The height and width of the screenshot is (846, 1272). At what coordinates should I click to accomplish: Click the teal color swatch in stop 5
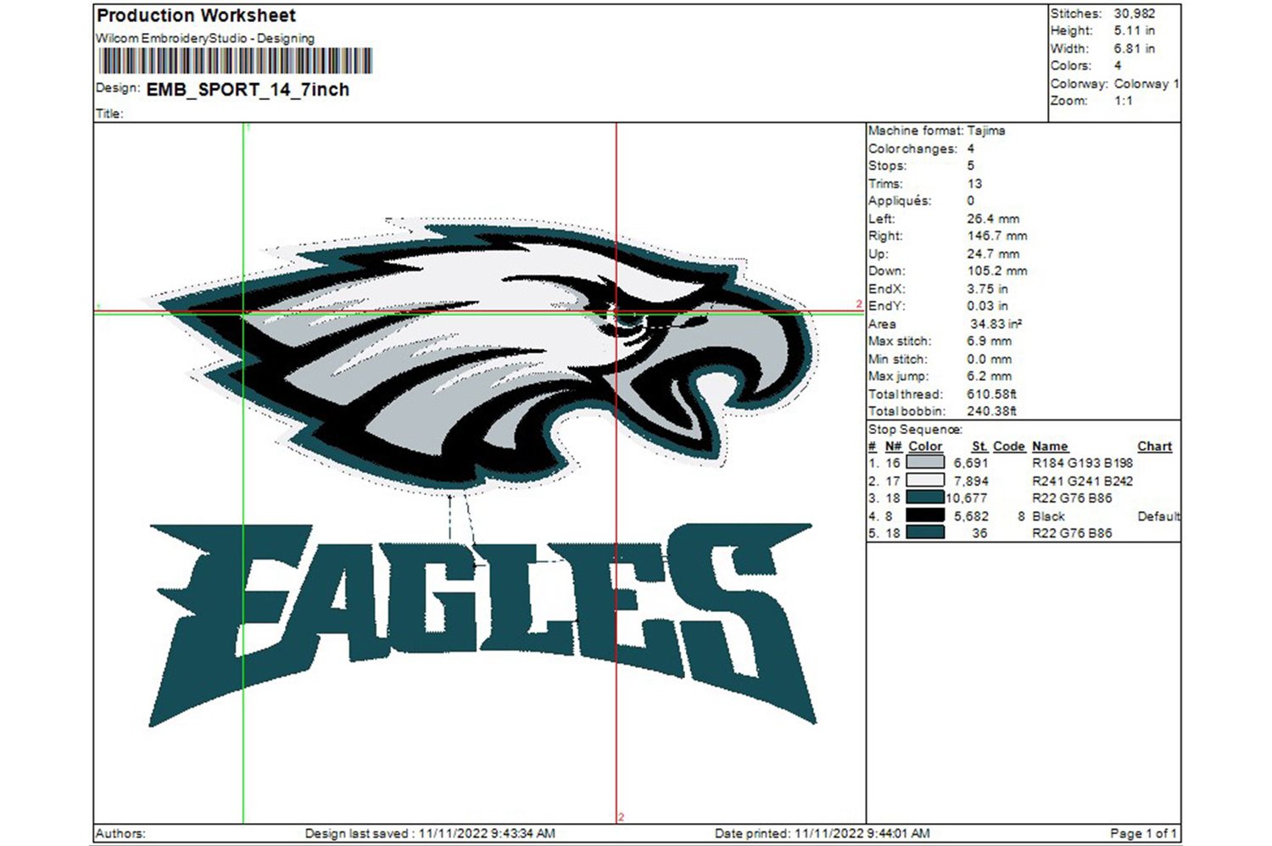coord(925,532)
